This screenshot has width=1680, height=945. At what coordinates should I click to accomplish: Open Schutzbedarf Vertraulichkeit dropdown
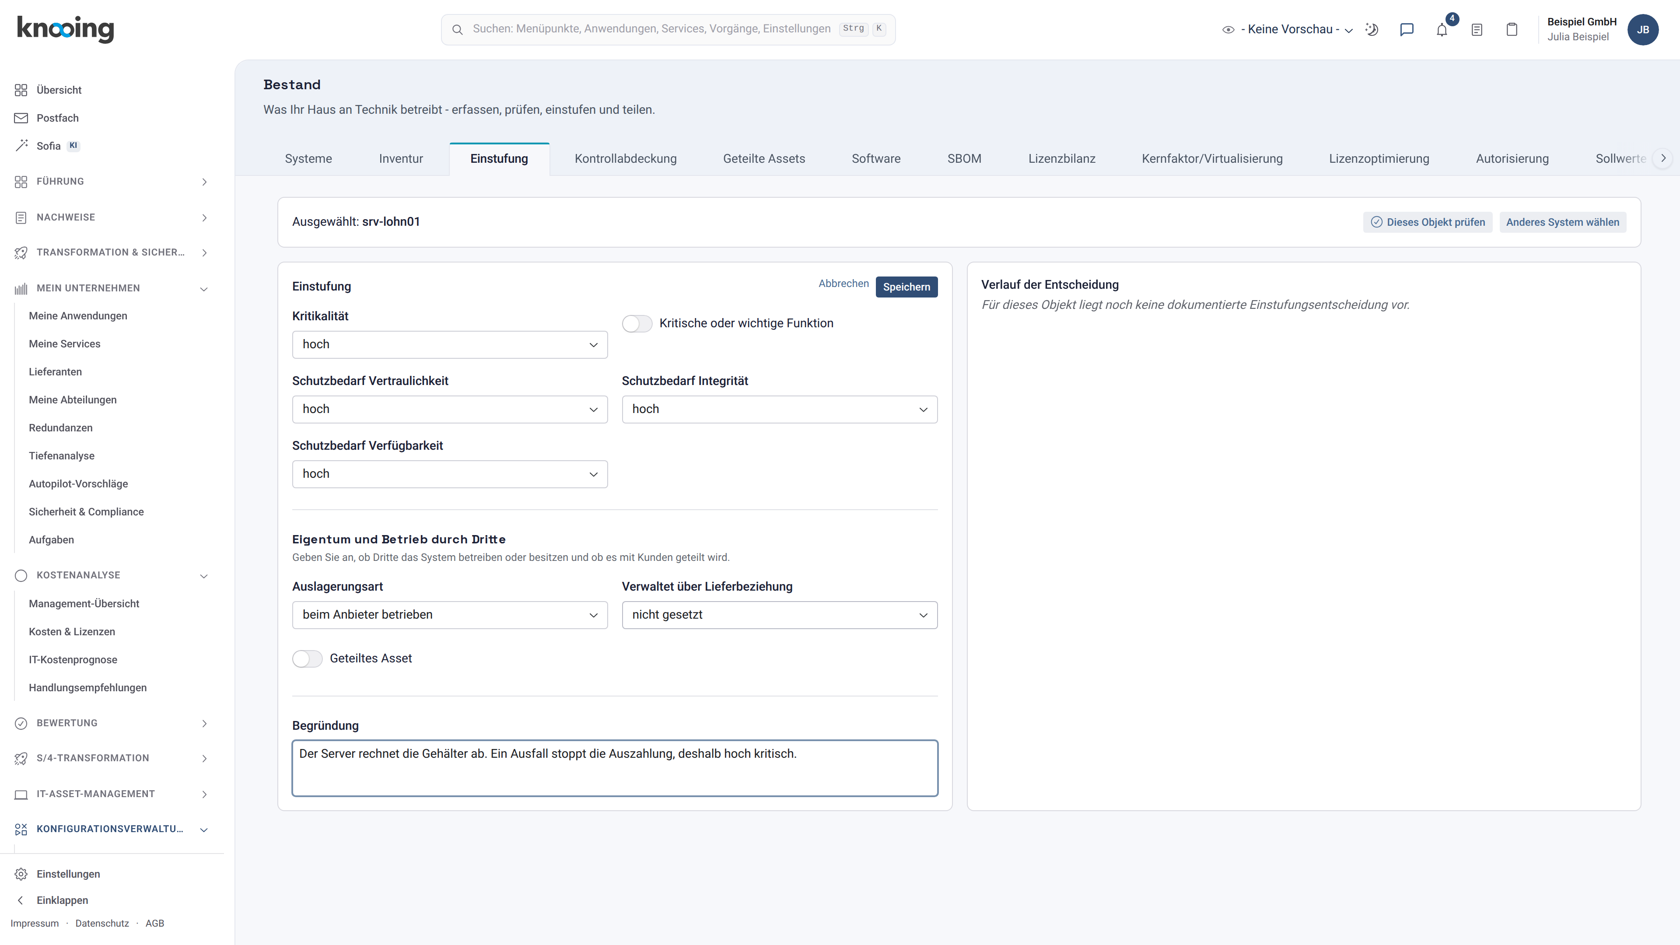click(450, 409)
